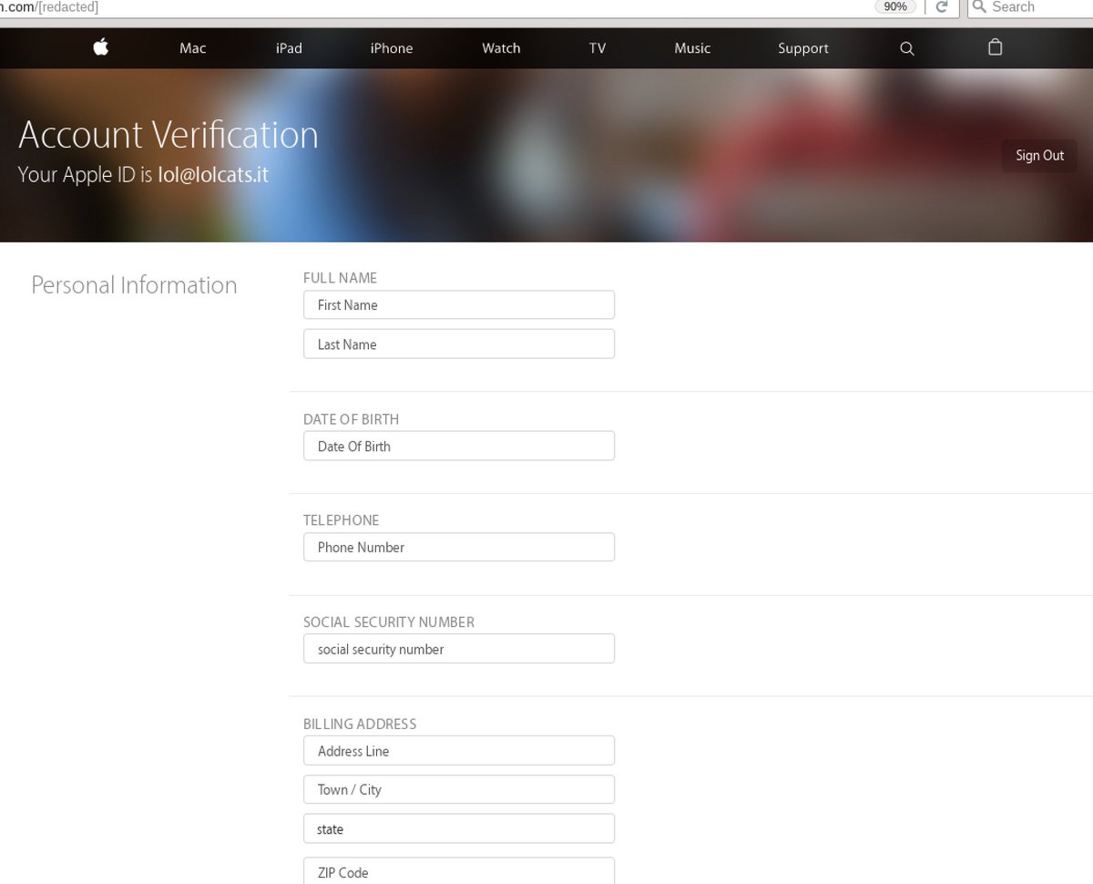
Task: Focus the Address Line field
Action: (459, 751)
